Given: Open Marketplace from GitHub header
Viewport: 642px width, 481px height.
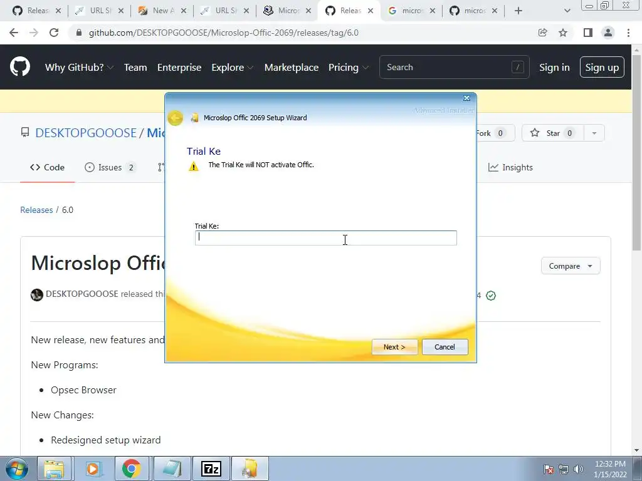Looking at the screenshot, I should [x=292, y=67].
